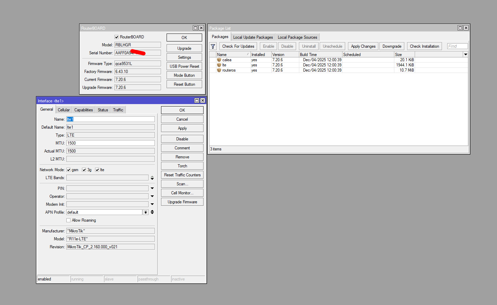The height and width of the screenshot is (305, 497).
Task: Open Local Package Sources tab
Action: pyautogui.click(x=297, y=37)
